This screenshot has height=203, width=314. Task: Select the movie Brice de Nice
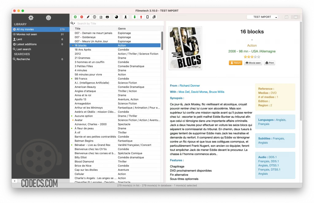pos(115,166)
